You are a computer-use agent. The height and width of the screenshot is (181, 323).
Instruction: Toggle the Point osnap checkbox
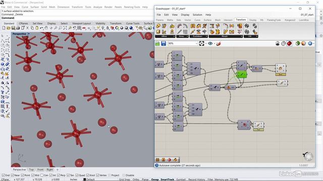22,175
